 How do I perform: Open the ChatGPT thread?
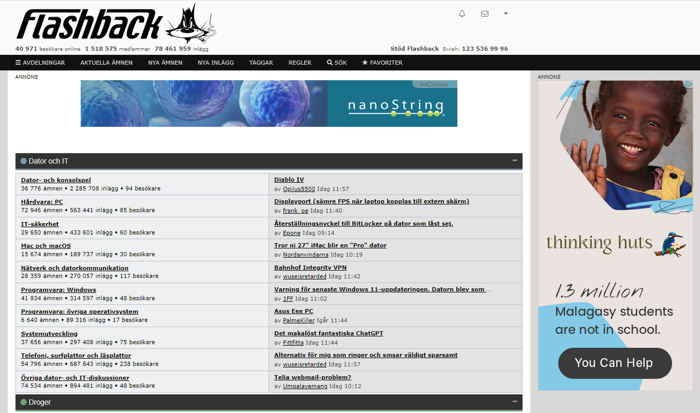329,333
